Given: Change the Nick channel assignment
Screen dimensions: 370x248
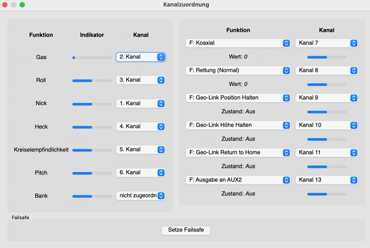Looking at the screenshot, I should point(141,103).
